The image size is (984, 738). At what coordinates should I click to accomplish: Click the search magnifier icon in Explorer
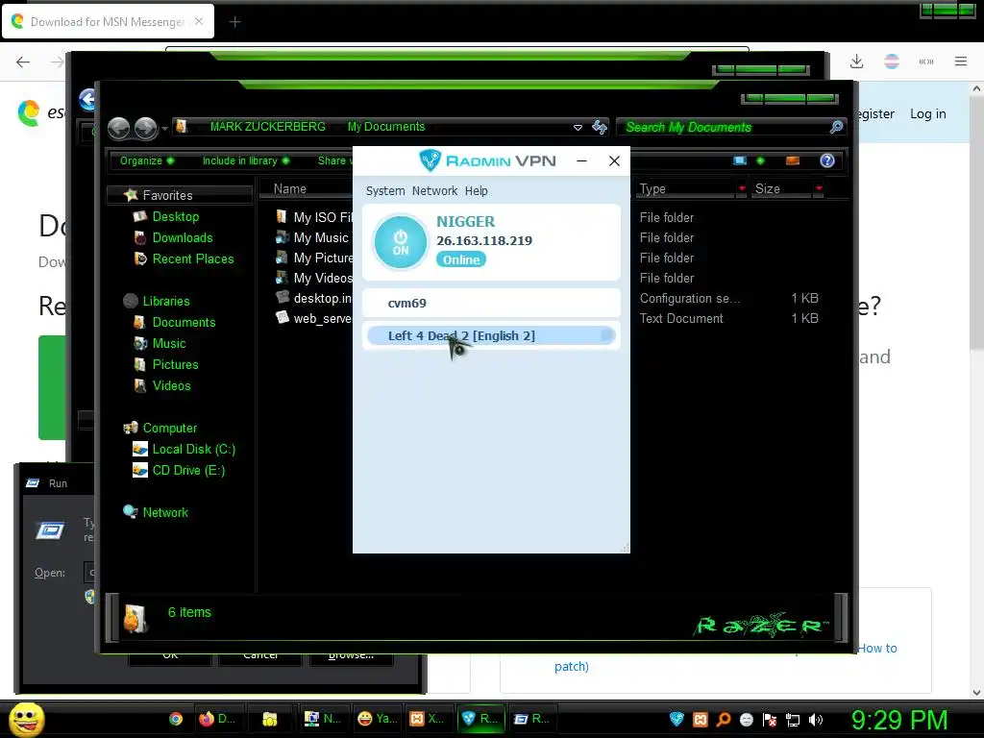click(x=836, y=128)
